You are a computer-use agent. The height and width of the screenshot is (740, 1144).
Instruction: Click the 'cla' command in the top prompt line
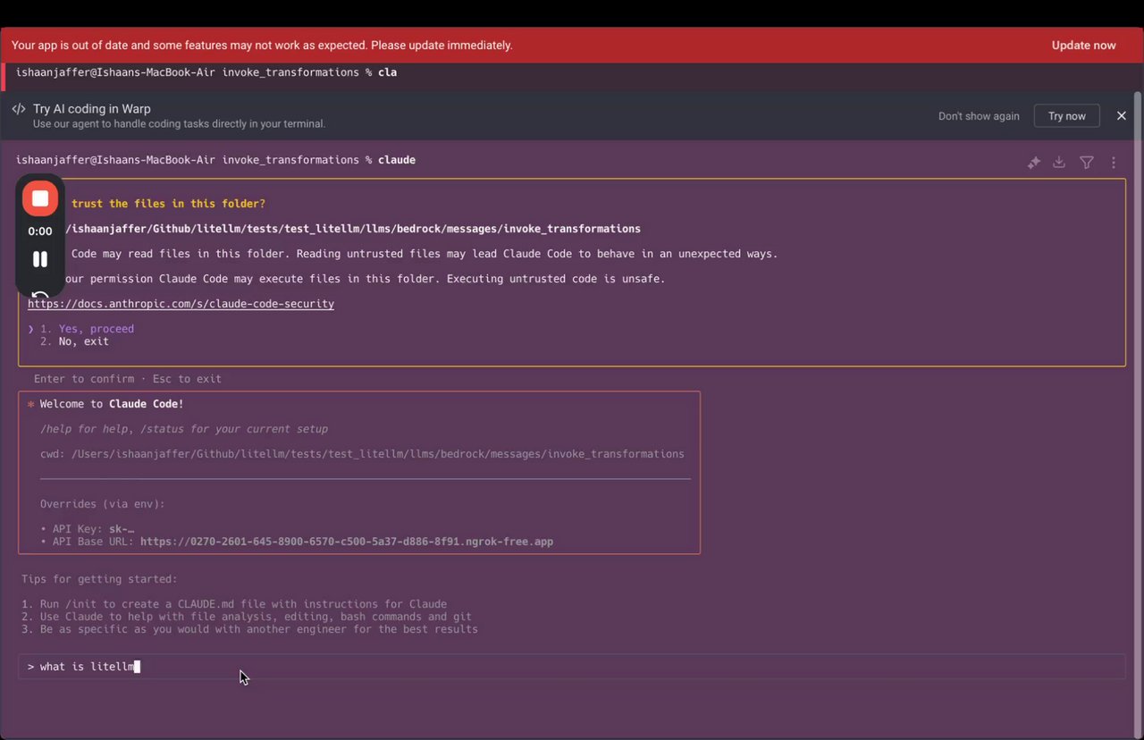pyautogui.click(x=387, y=72)
